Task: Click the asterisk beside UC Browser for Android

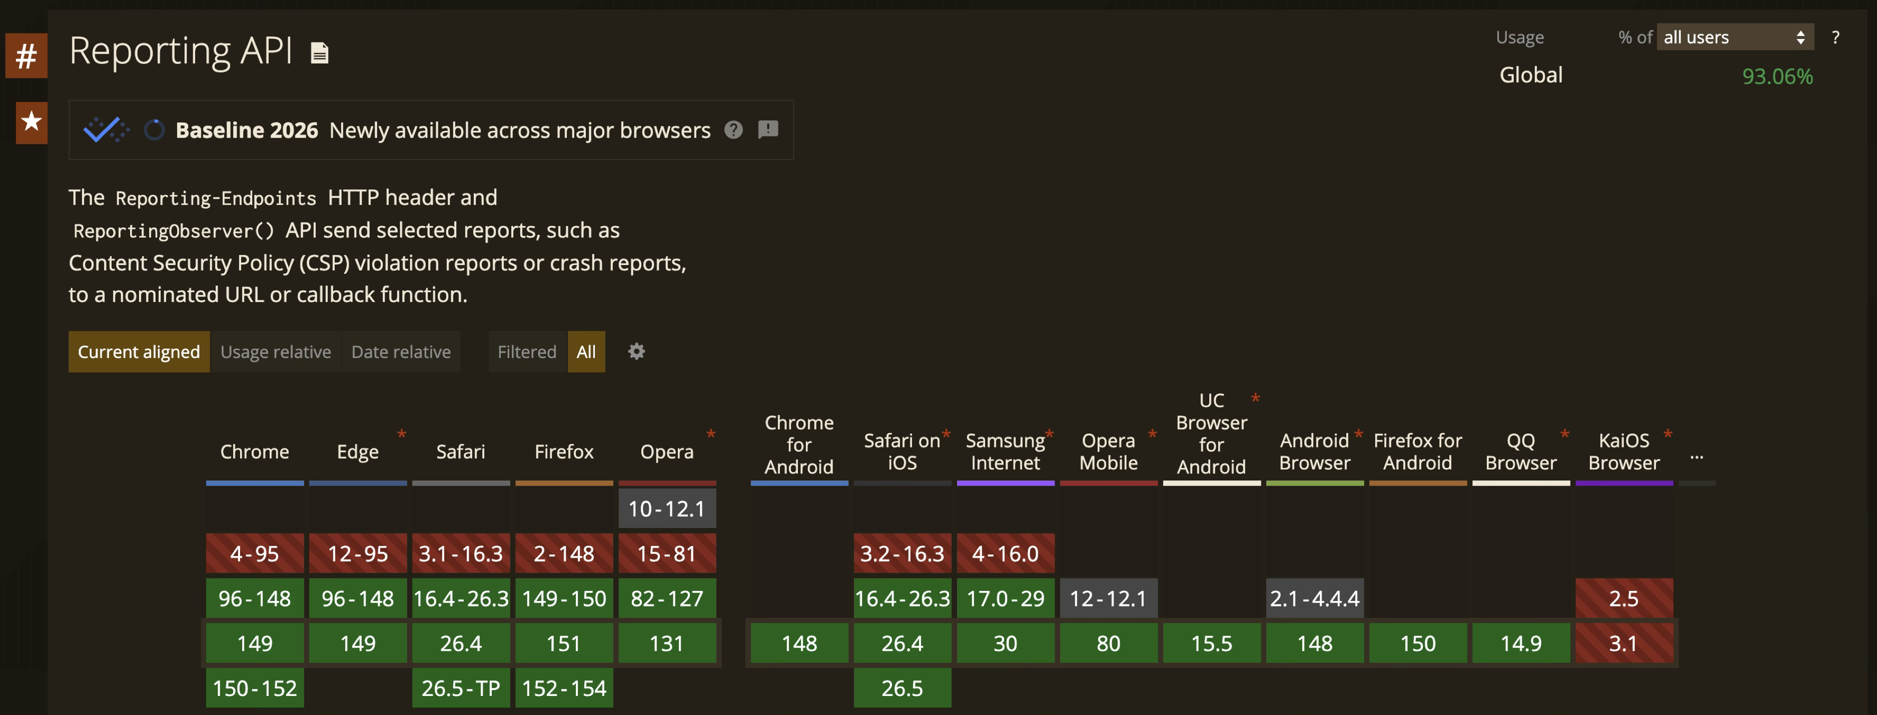Action: pos(1256,398)
